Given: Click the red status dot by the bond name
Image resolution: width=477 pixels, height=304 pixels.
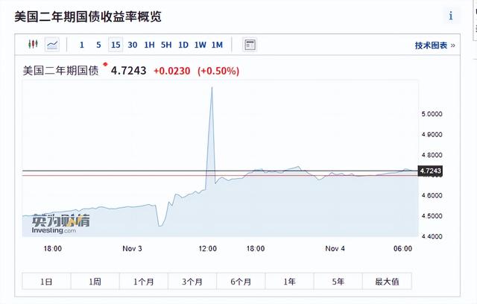Looking at the screenshot, I should click(x=105, y=64).
